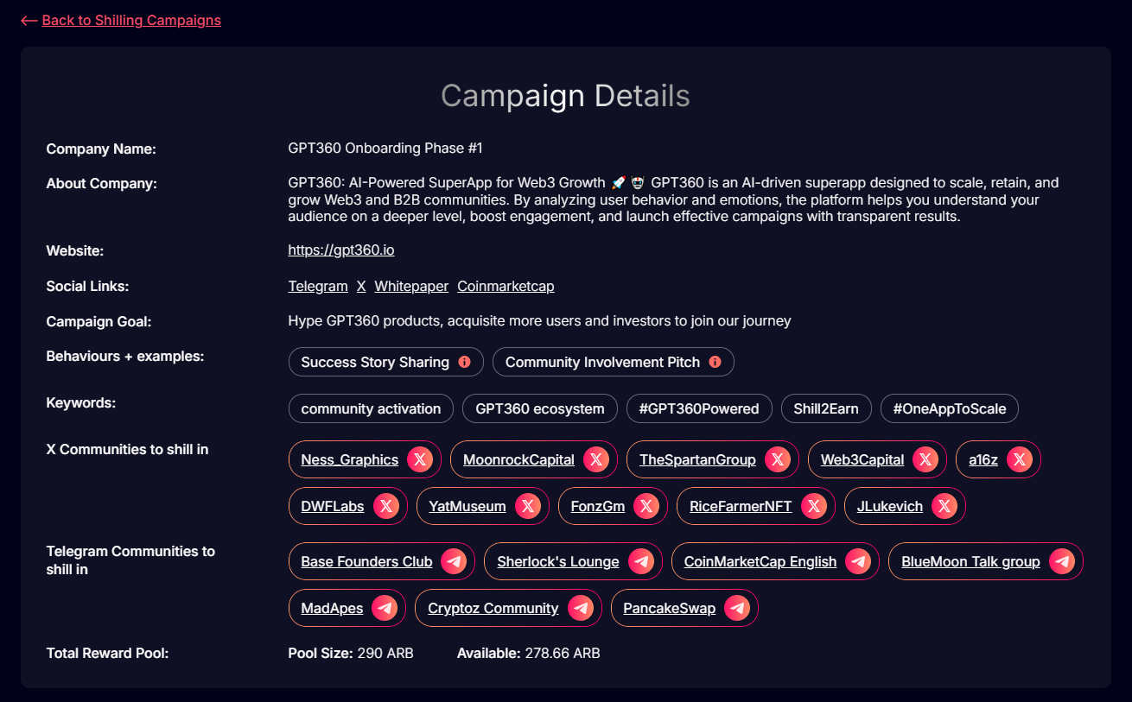The width and height of the screenshot is (1132, 702).
Task: Click info icon on Community Involvement Pitch
Action: click(x=715, y=362)
